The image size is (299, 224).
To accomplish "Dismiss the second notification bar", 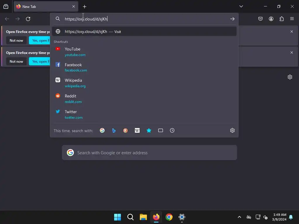I will tap(292, 52).
